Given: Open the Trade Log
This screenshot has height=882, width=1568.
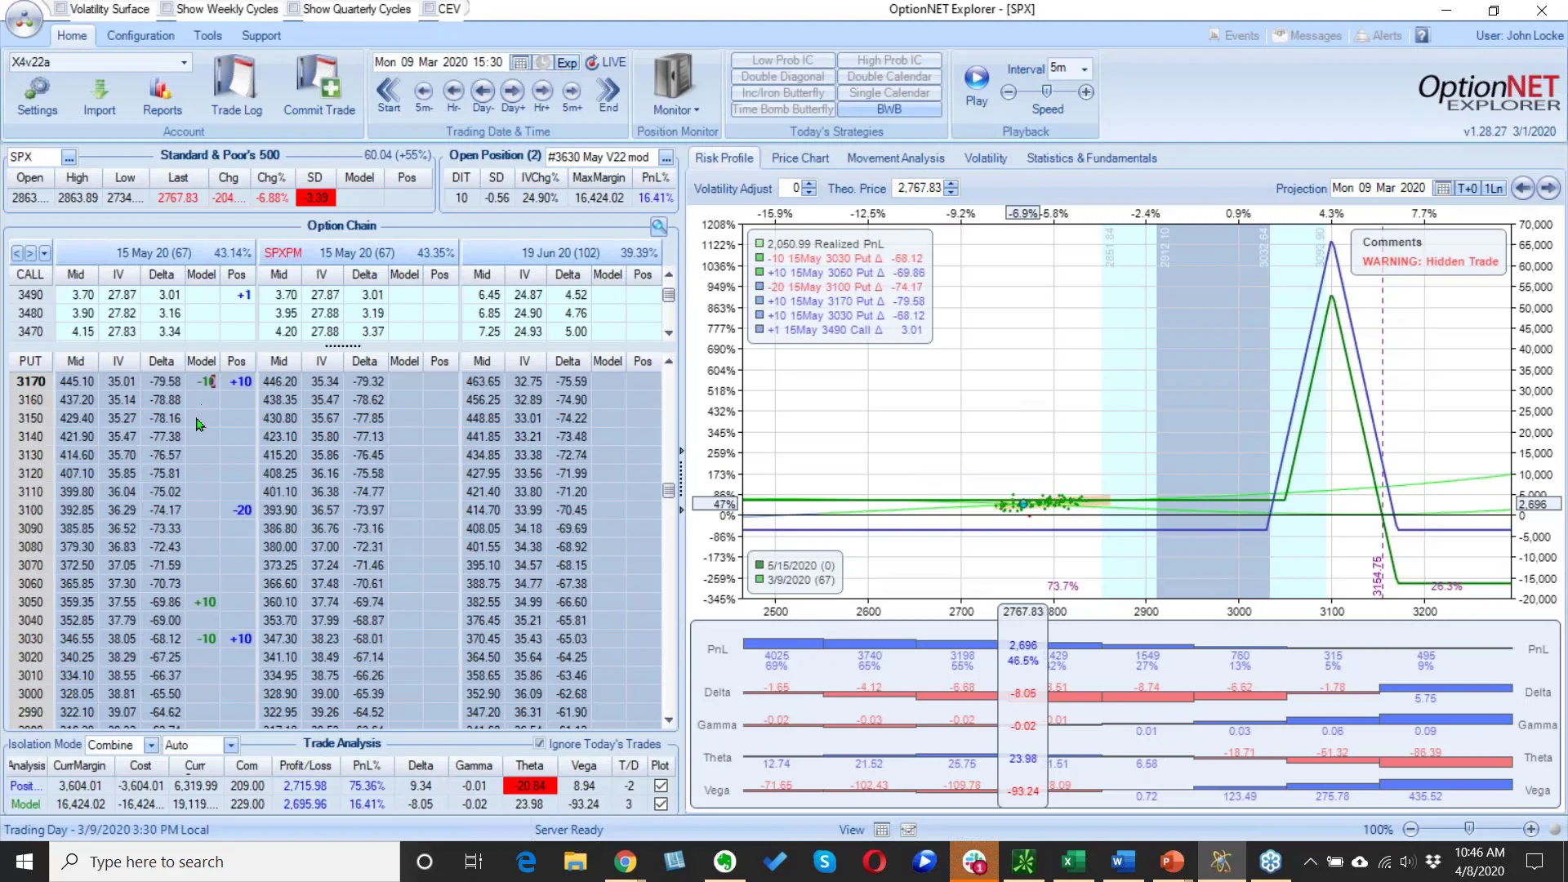Looking at the screenshot, I should click(236, 86).
